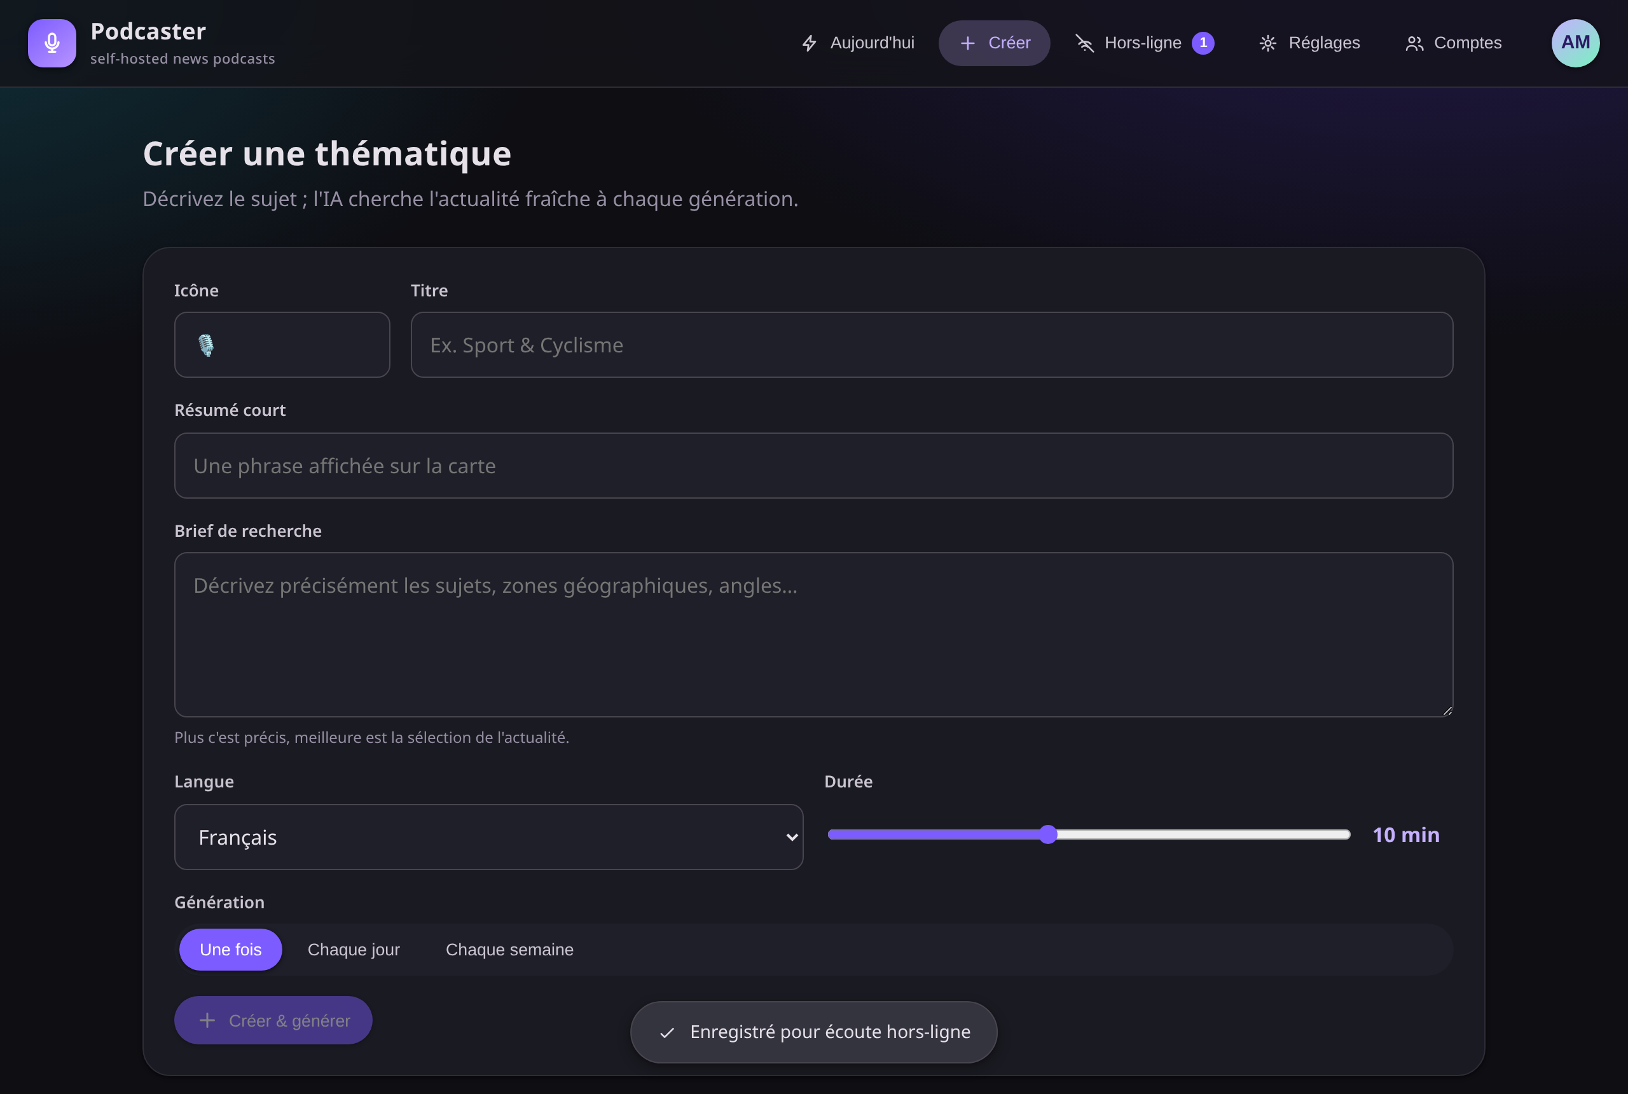Open the Hors-ligne tab
Image resolution: width=1628 pixels, height=1094 pixels.
coord(1145,43)
